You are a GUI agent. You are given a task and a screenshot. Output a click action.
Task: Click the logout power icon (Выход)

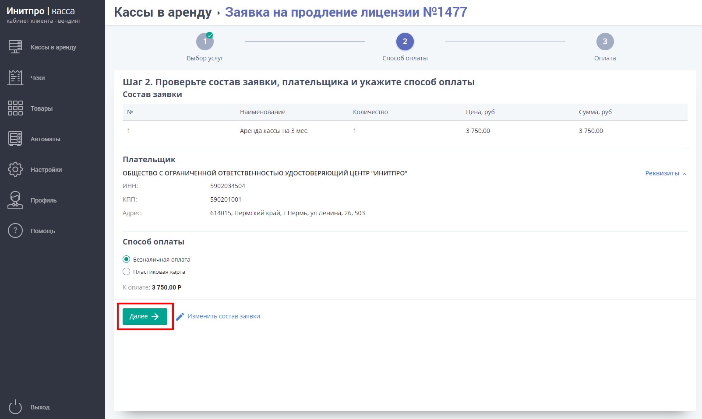point(15,407)
